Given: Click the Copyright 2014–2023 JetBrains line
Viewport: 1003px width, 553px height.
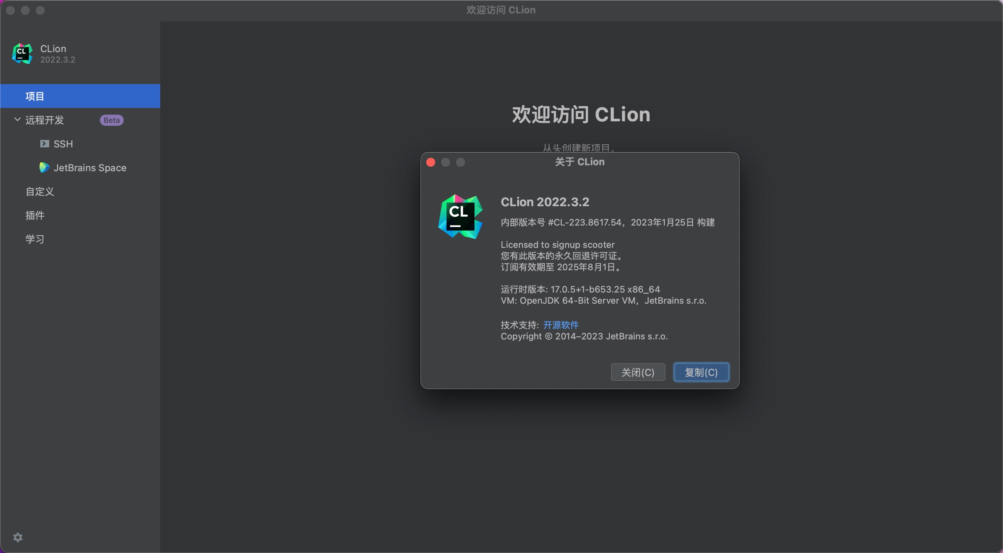Looking at the screenshot, I should [584, 336].
